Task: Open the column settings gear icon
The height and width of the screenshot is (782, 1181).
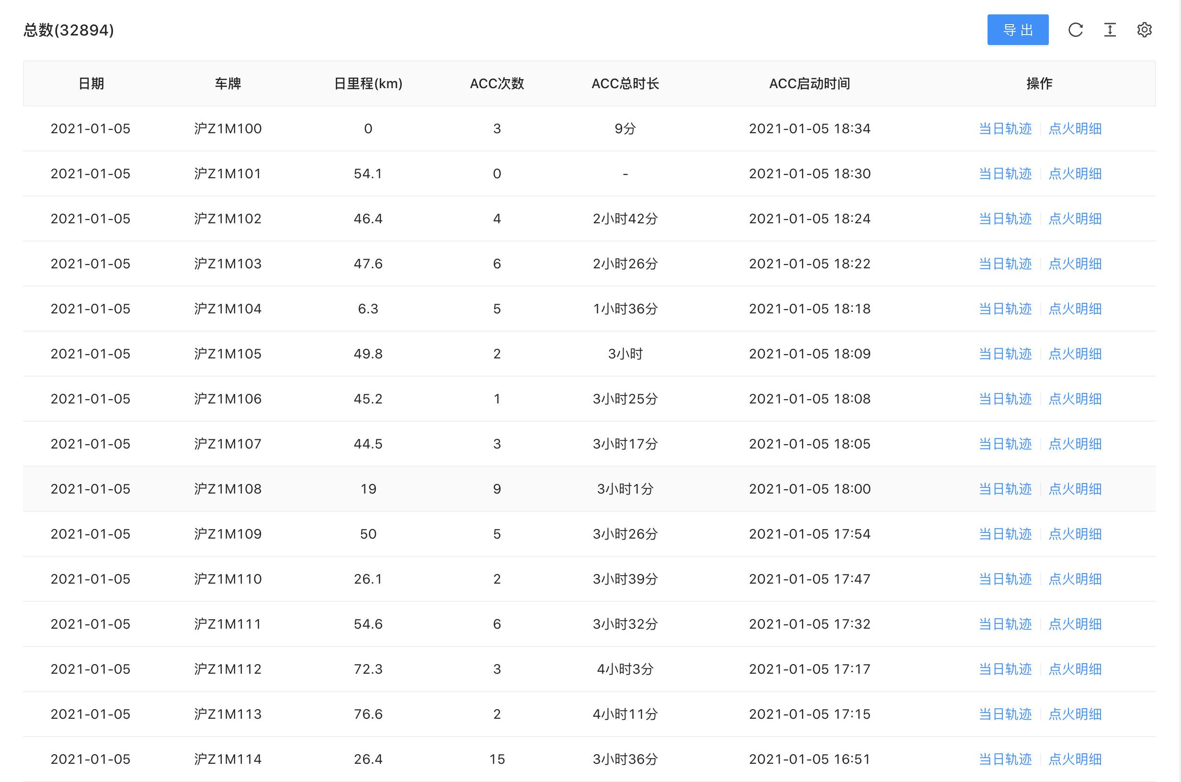Action: tap(1144, 30)
